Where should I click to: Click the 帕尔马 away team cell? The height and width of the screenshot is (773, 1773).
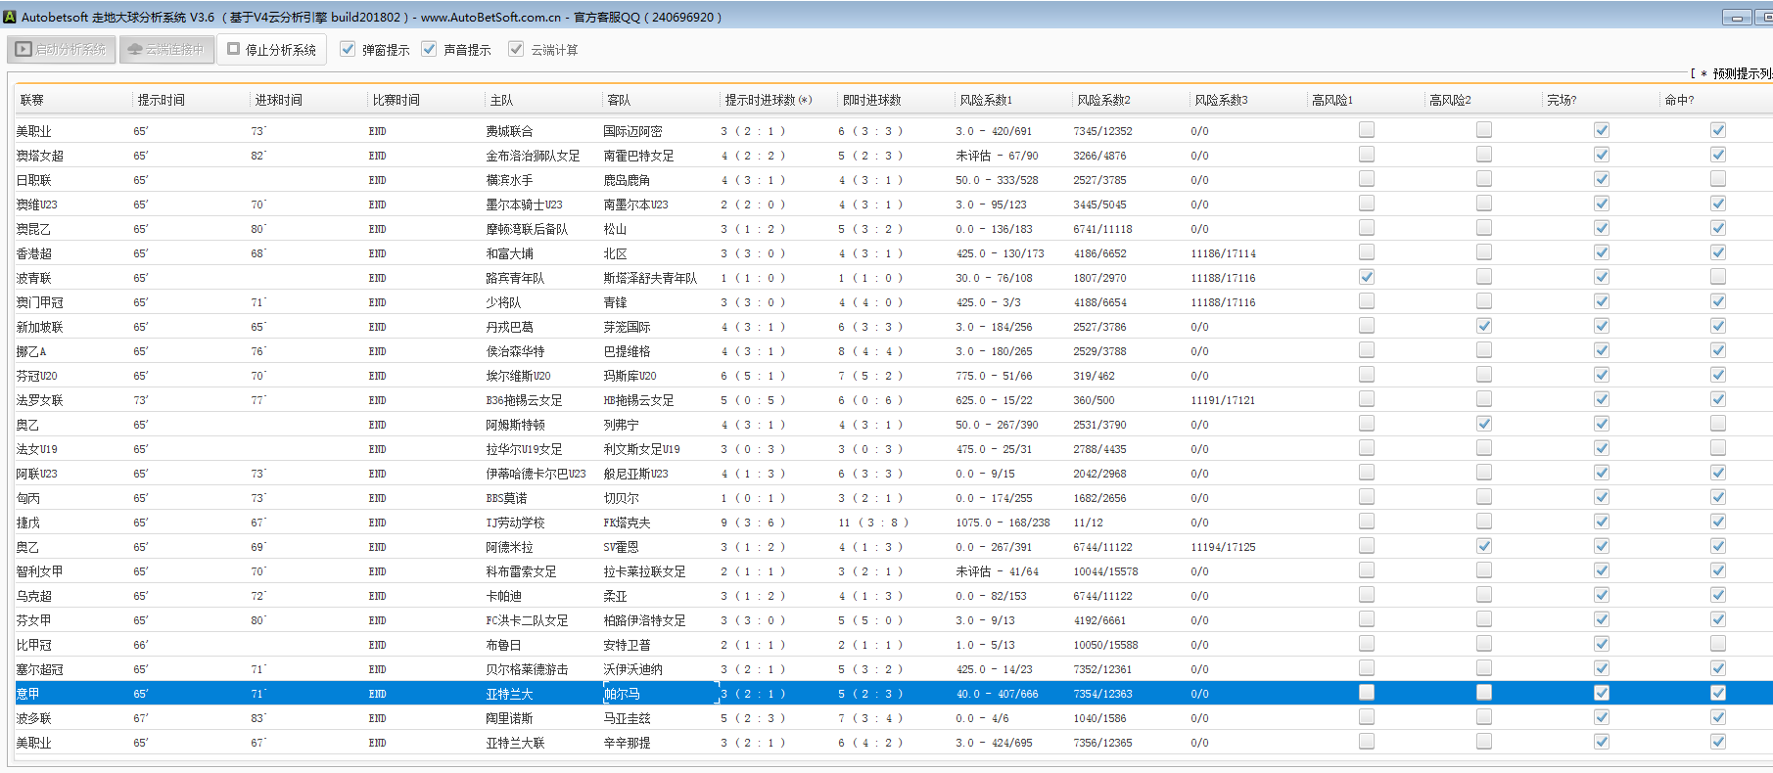coord(622,694)
